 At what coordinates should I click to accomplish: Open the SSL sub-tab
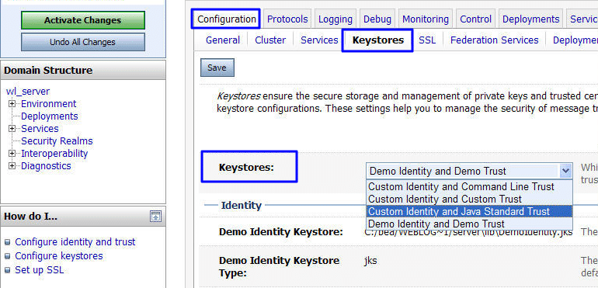[x=427, y=40]
